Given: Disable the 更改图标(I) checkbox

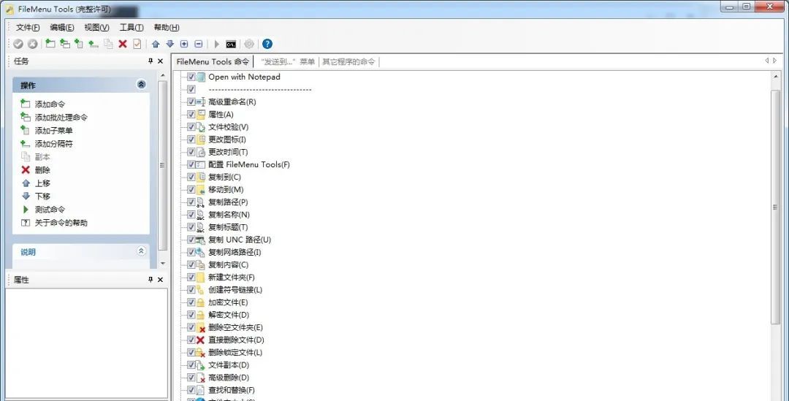Looking at the screenshot, I should (x=191, y=140).
